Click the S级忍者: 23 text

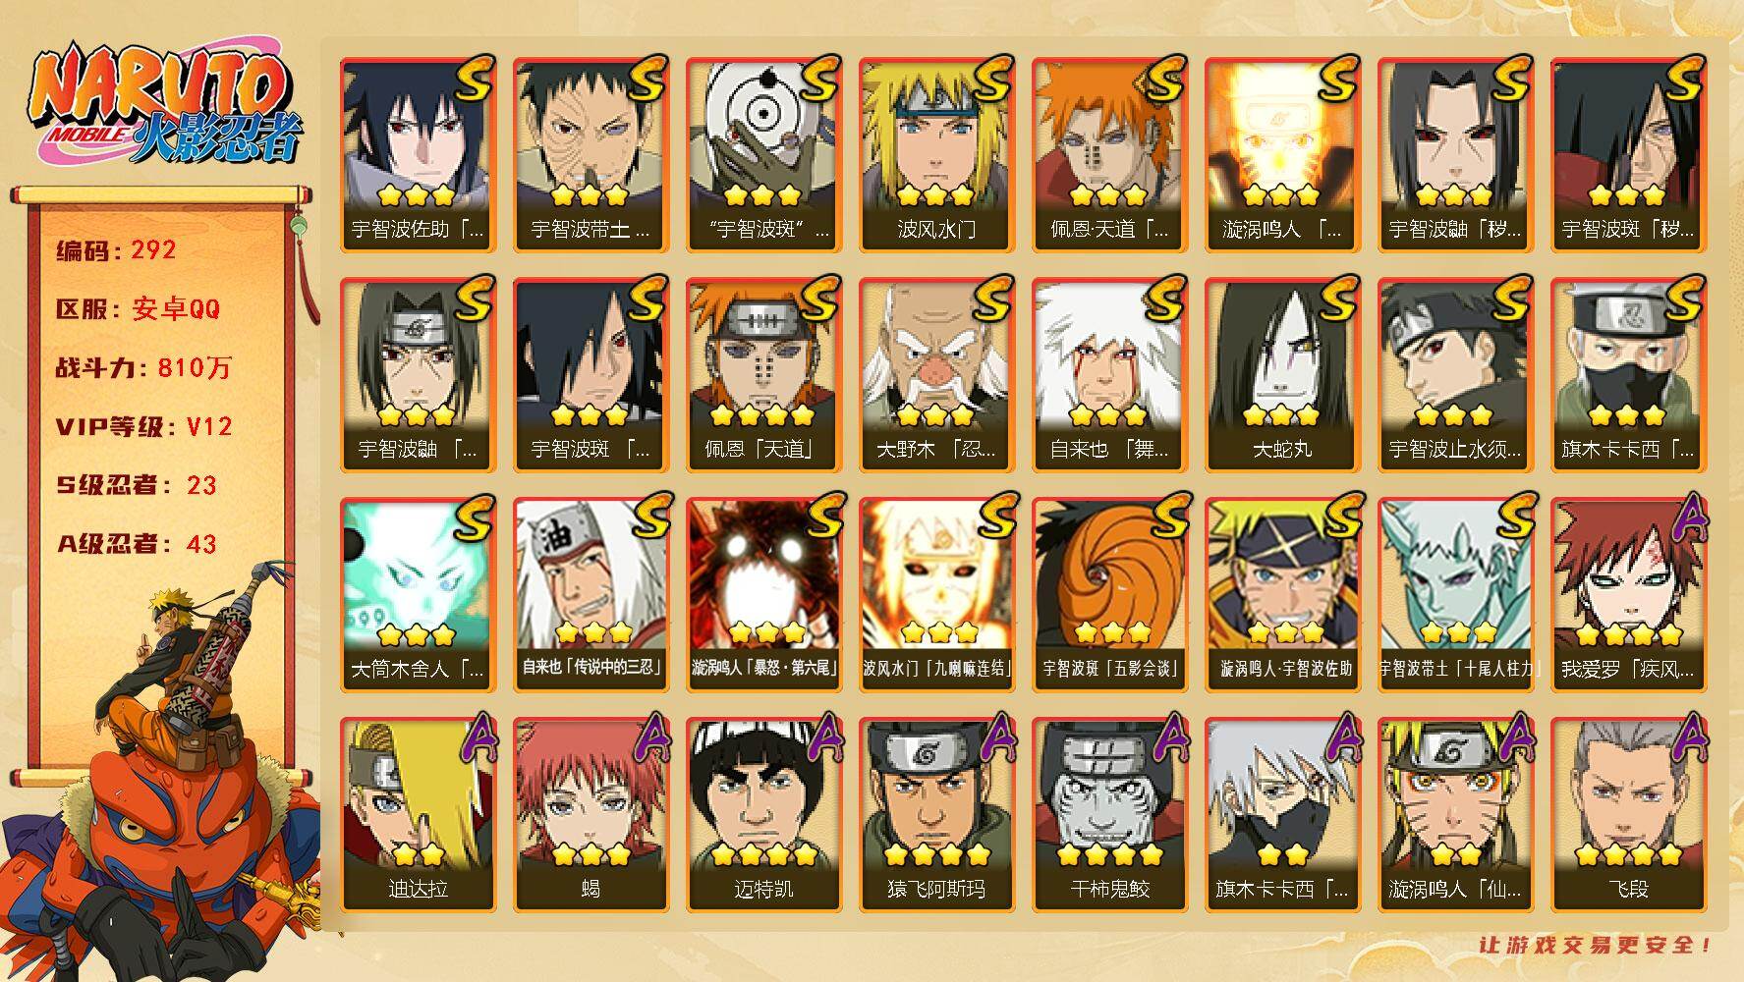click(137, 485)
